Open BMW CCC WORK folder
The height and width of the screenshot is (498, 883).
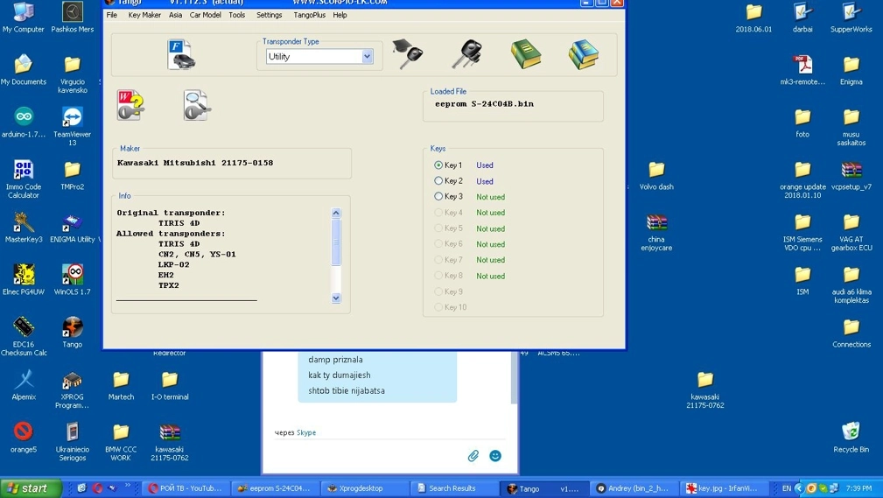[x=121, y=442]
